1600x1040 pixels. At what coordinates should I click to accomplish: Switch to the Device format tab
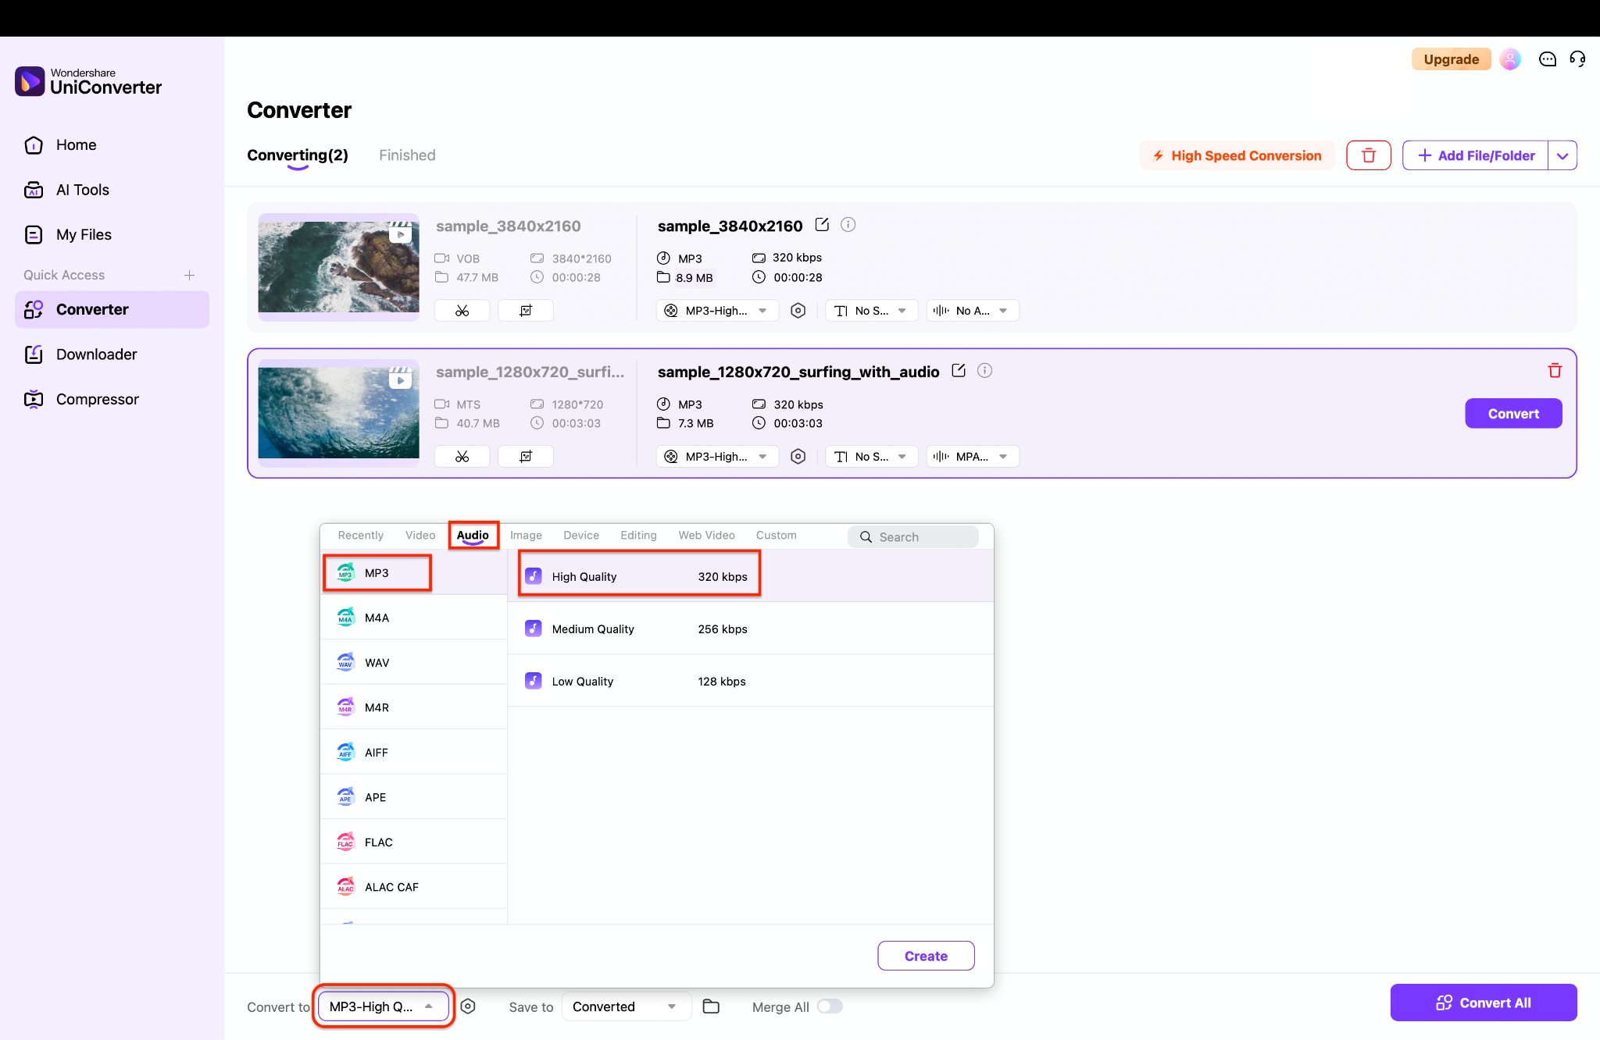580,535
